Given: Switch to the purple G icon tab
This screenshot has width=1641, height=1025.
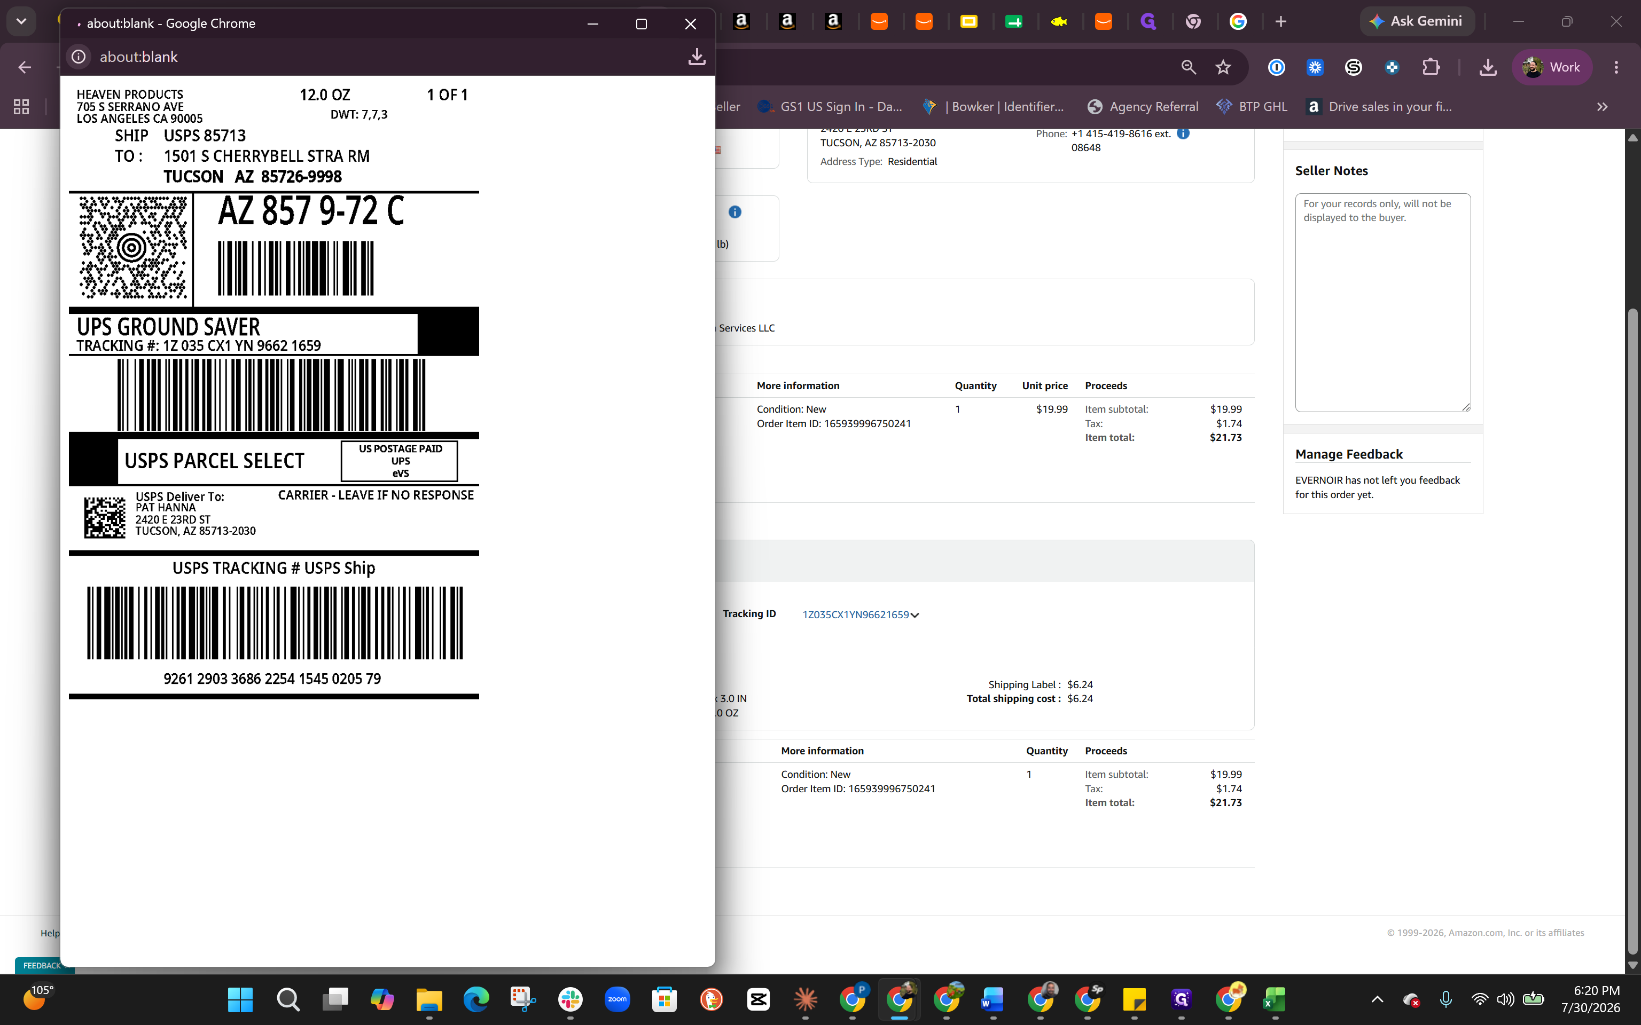Looking at the screenshot, I should (x=1148, y=22).
